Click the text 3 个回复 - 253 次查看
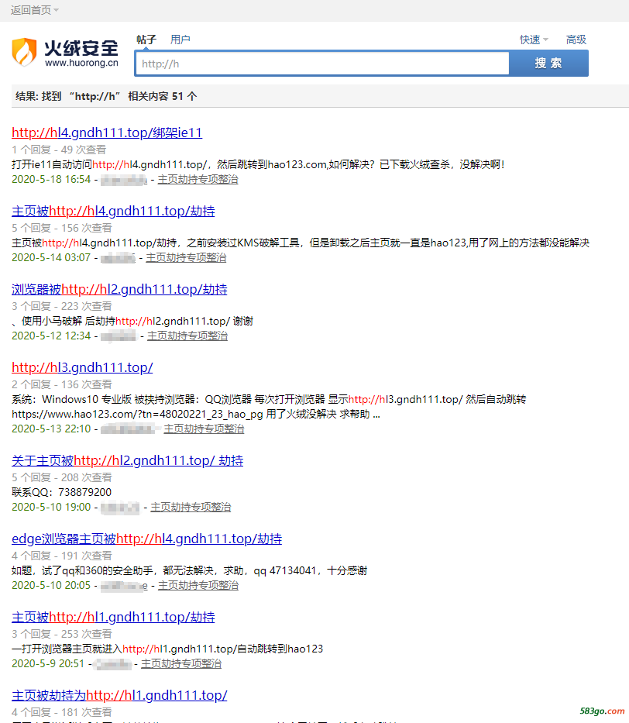Screen dimensions: 629x723 pos(62,635)
